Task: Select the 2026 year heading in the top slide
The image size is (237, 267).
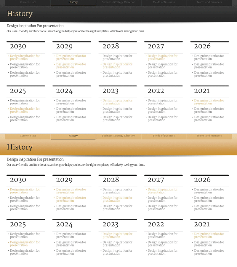Action: tap(202, 46)
